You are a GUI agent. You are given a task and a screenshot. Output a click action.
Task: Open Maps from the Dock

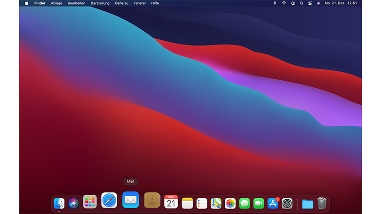pos(216,203)
